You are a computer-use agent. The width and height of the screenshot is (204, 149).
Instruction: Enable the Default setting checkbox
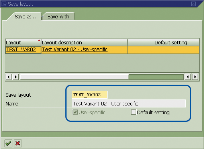click(x=133, y=112)
